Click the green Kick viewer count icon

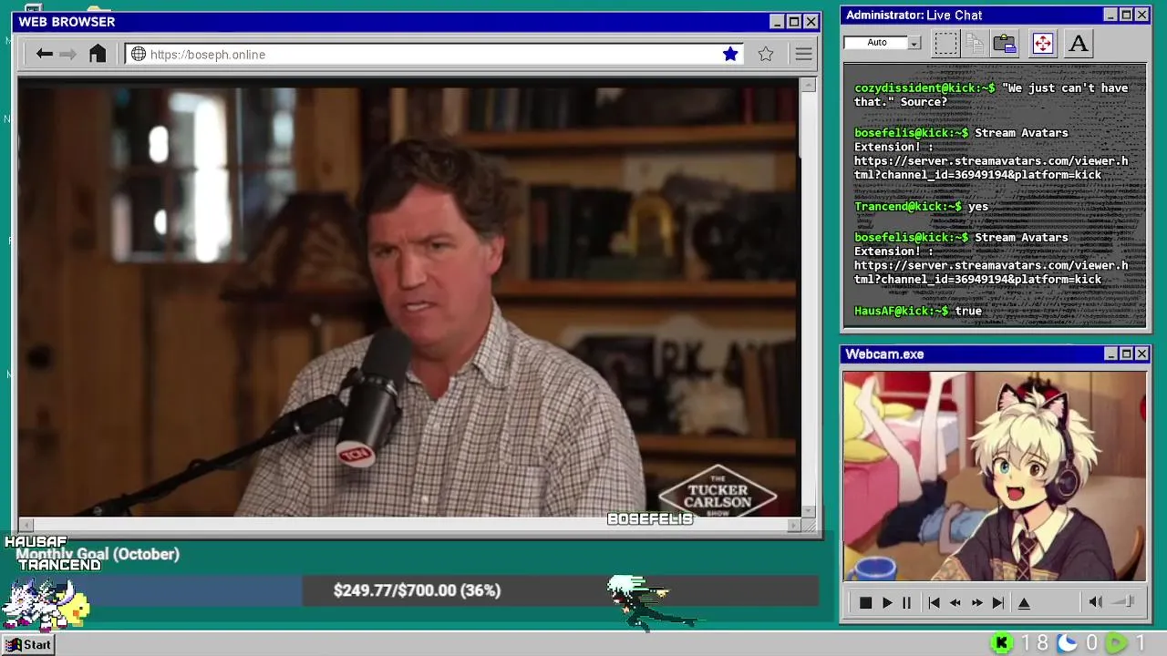(1001, 643)
